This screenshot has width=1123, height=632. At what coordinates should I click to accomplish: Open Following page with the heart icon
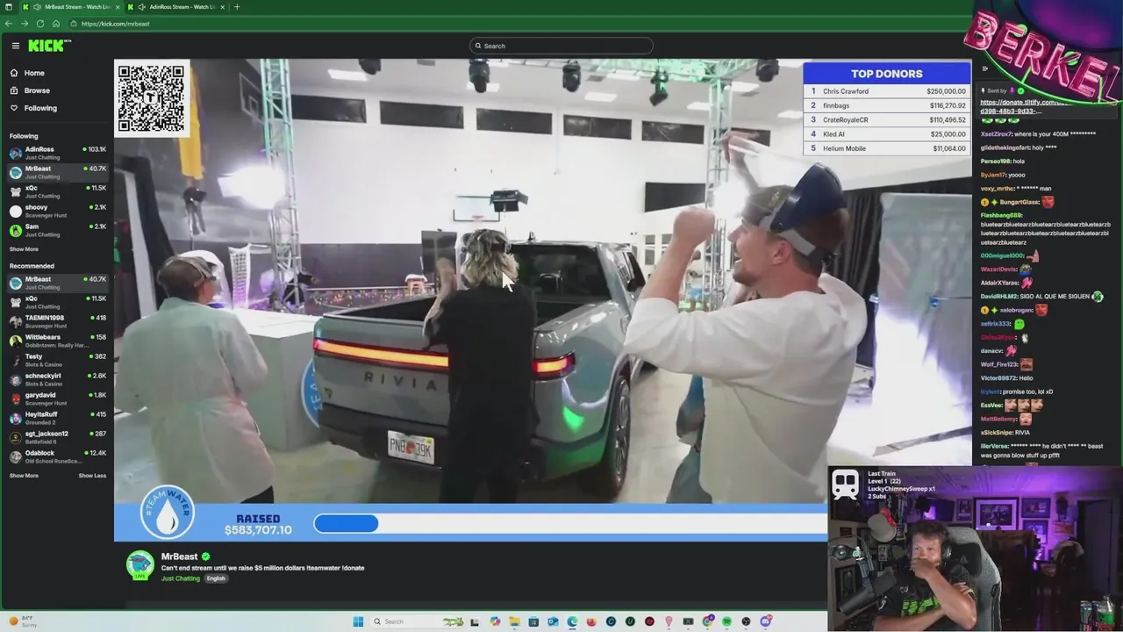coord(33,108)
